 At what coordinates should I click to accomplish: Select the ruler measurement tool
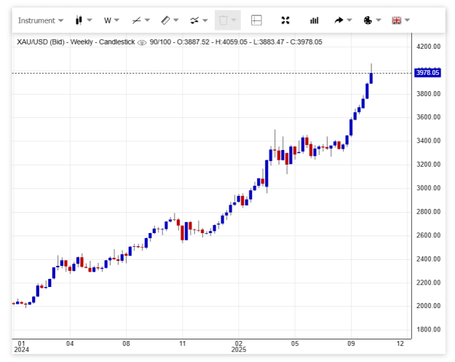(165, 20)
